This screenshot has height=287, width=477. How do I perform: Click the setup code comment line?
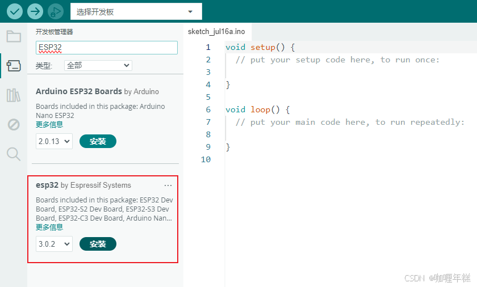(337, 60)
